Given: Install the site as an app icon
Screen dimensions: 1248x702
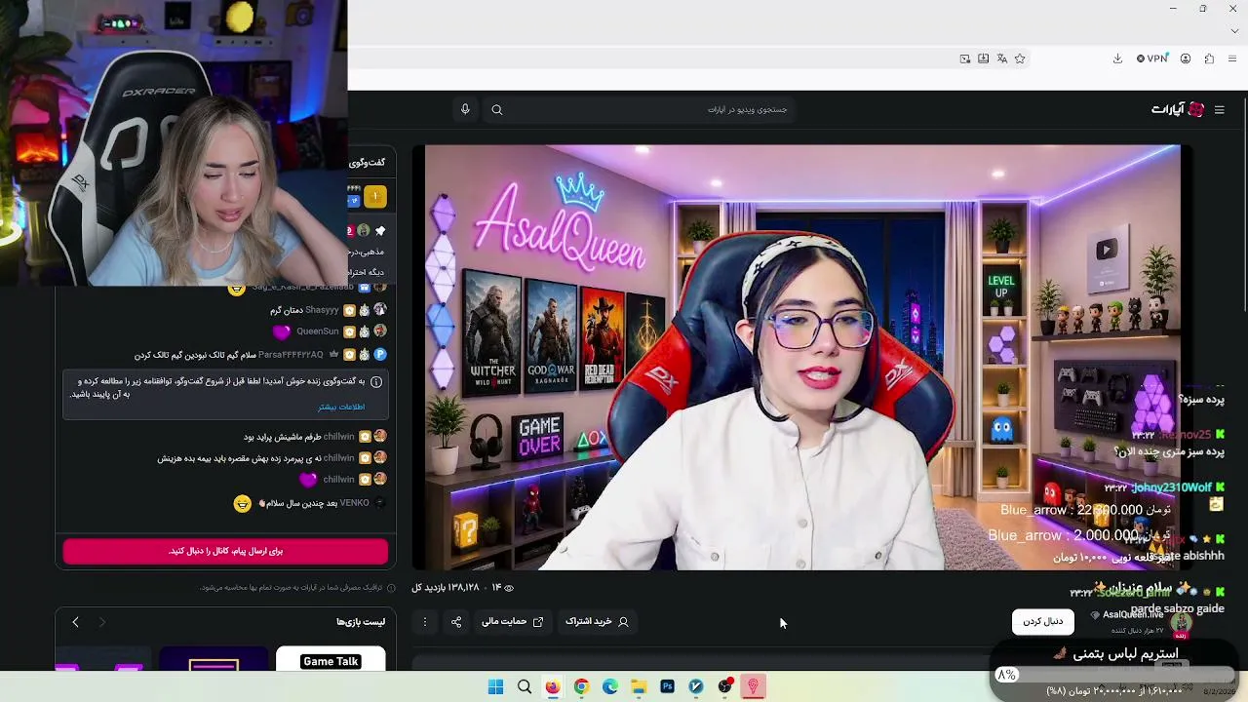Looking at the screenshot, I should [983, 58].
